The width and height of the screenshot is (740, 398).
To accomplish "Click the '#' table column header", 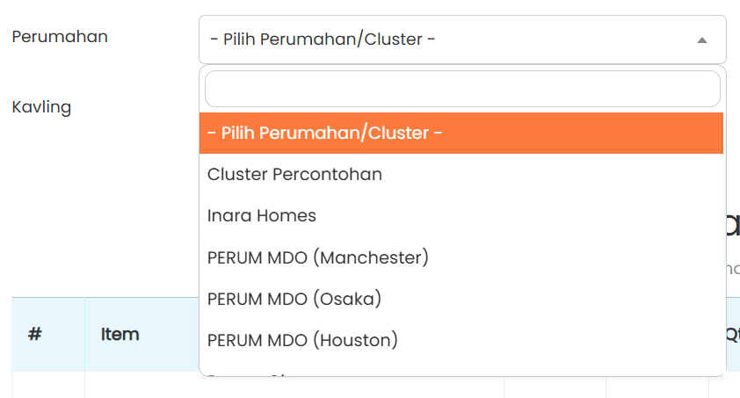I will (35, 334).
